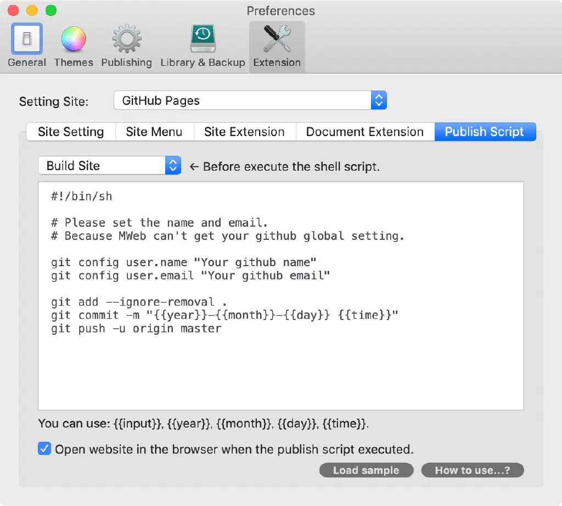Click the How to use...? button
This screenshot has width=562, height=506.
pos(473,470)
